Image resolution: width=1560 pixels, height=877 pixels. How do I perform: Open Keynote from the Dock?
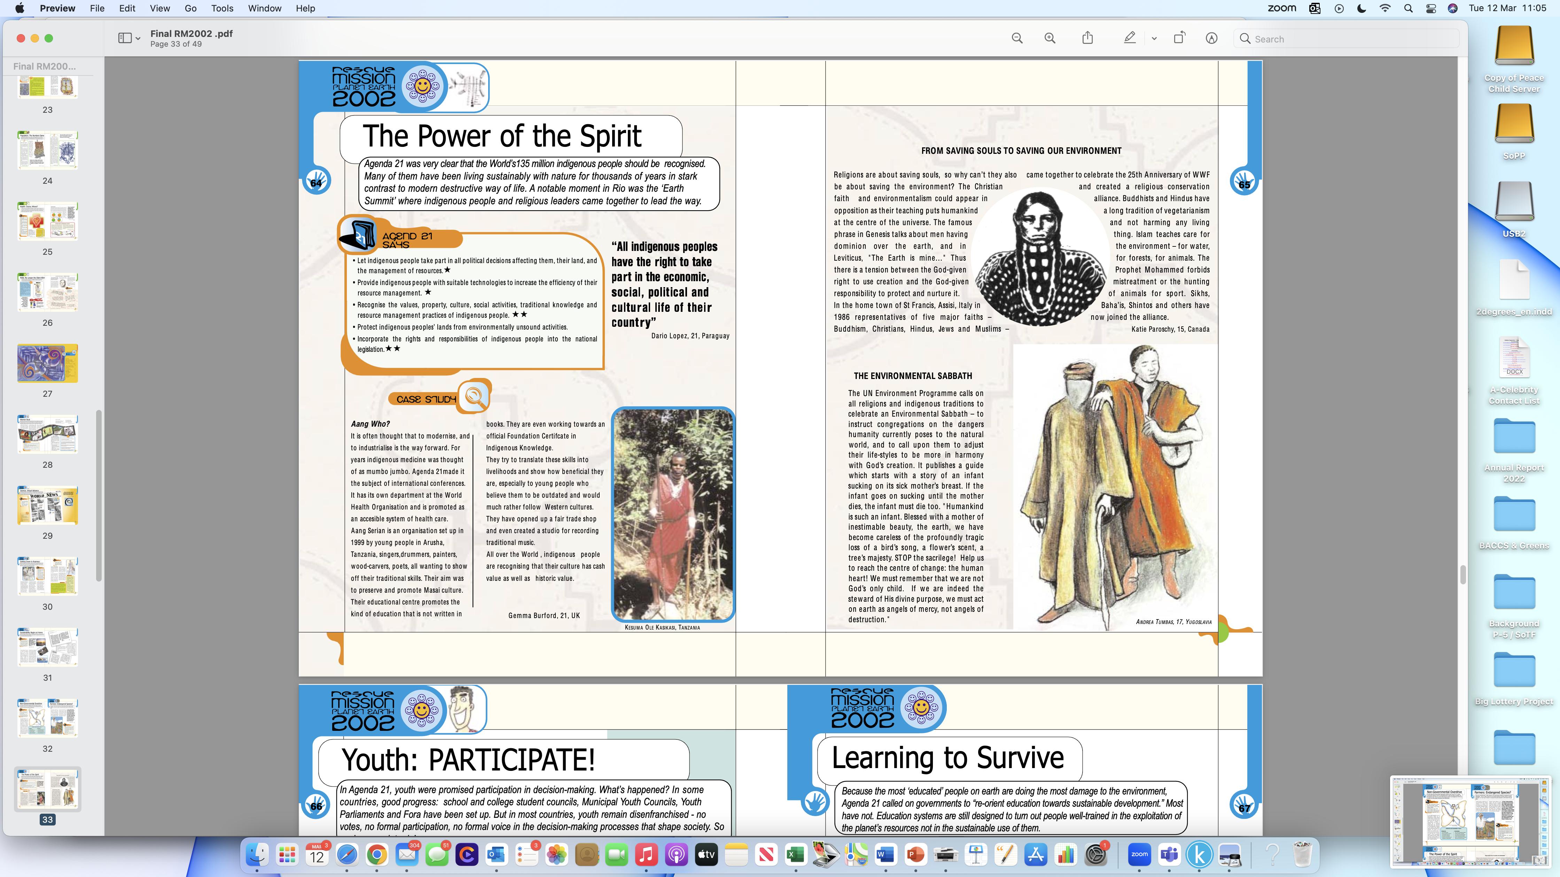coord(975,855)
